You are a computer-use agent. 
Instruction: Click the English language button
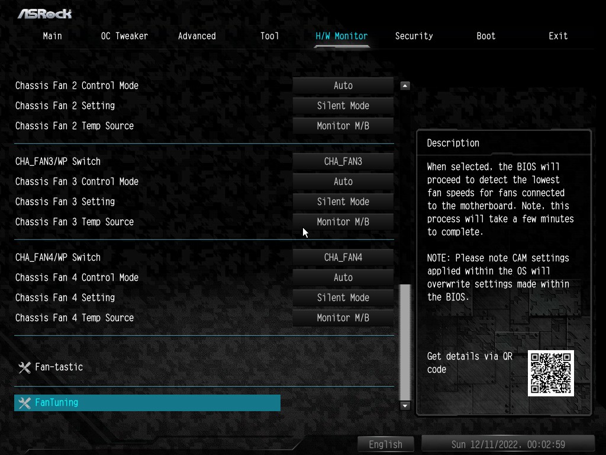(385, 444)
